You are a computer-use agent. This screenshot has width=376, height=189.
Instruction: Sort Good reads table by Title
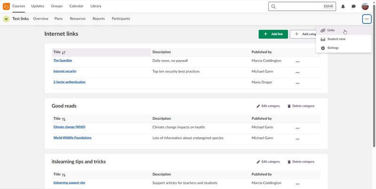64,119
